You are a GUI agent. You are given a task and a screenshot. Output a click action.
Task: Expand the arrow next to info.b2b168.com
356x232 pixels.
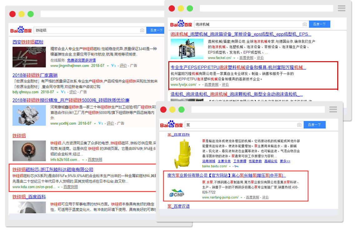click(83, 160)
